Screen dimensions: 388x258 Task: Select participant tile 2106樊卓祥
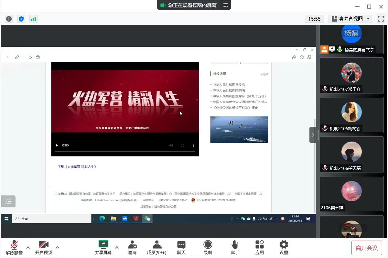351,194
